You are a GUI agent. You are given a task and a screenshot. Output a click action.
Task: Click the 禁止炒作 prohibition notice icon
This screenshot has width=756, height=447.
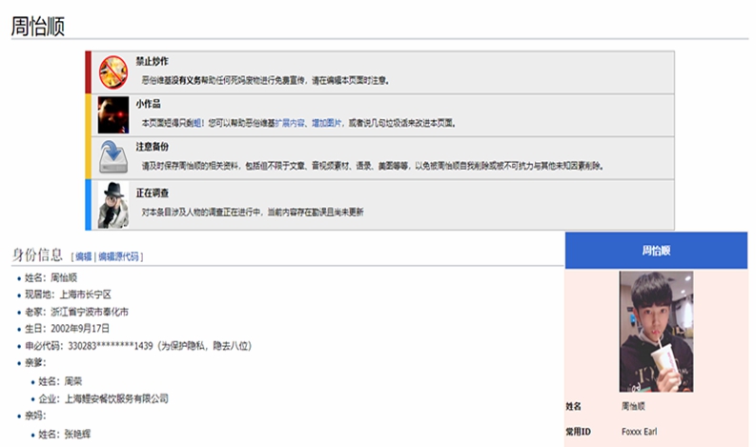coord(113,71)
